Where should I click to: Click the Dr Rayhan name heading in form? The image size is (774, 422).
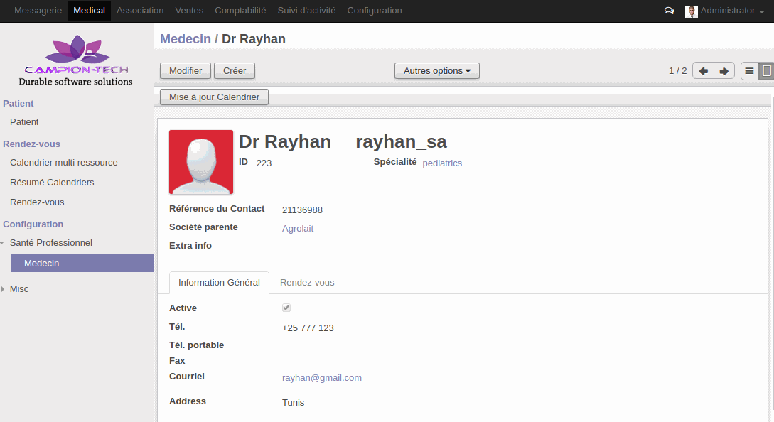(x=285, y=141)
